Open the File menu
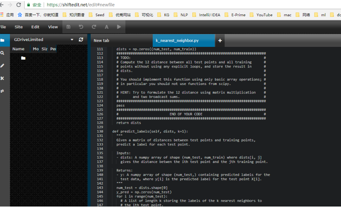The height and width of the screenshot is (208, 341). [3, 27]
